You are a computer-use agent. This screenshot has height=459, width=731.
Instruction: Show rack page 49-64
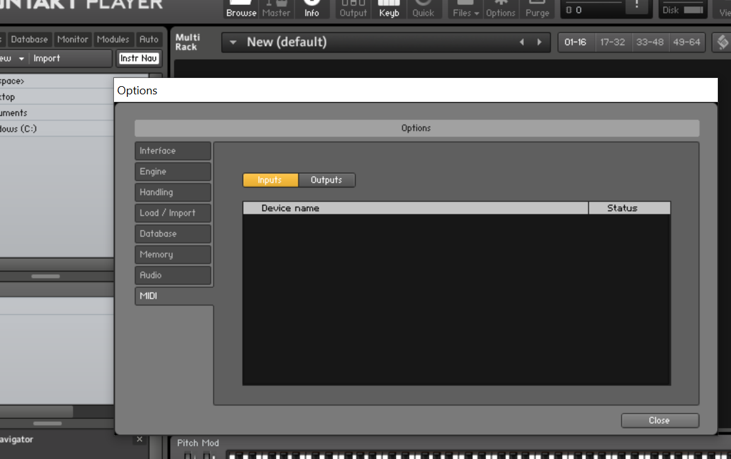pyautogui.click(x=686, y=42)
